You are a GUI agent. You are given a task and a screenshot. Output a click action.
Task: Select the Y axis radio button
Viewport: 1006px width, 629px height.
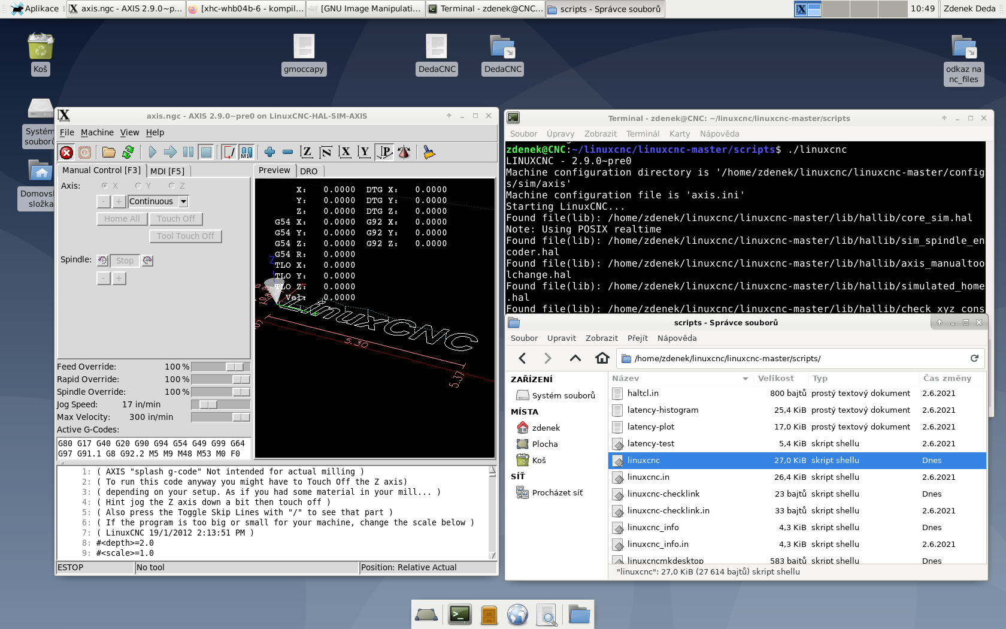coord(139,186)
